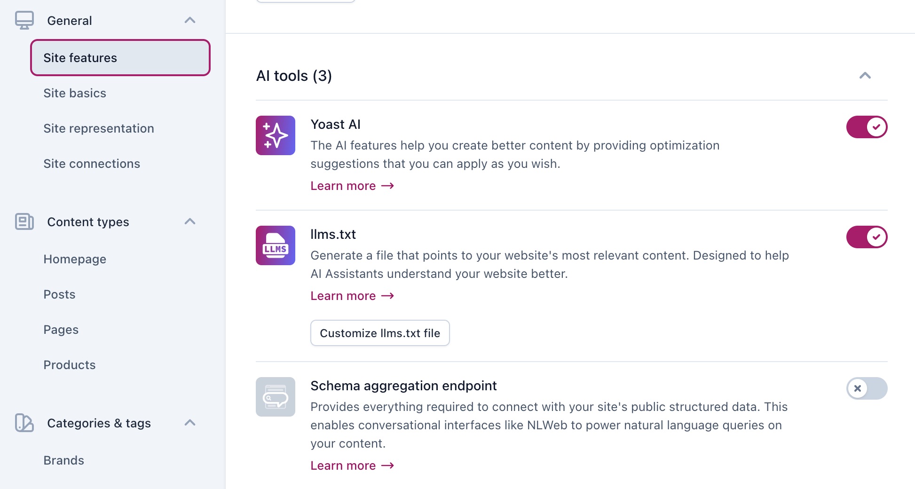
Task: Select Products under Content types
Action: click(x=70, y=365)
